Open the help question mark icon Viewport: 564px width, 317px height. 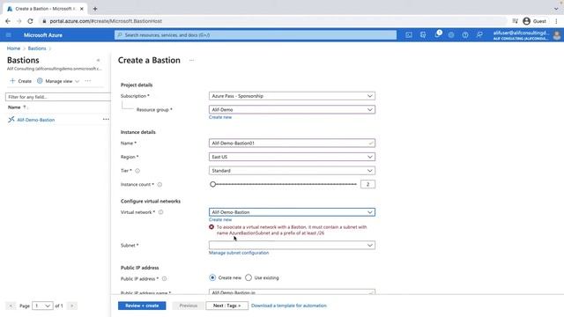[x=465, y=35]
